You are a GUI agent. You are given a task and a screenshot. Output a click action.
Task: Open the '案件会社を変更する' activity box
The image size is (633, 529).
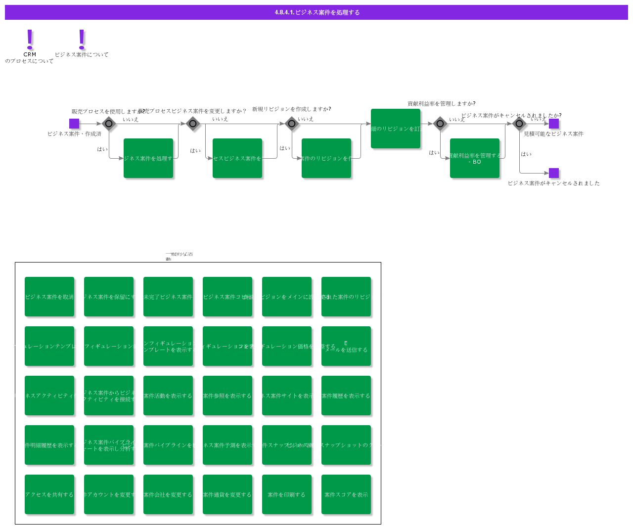pyautogui.click(x=168, y=494)
